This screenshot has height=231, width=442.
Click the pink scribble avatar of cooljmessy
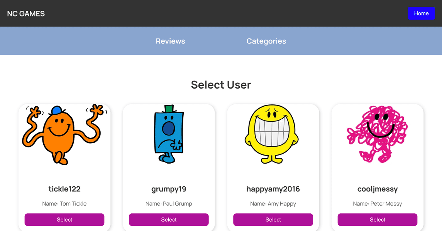(x=377, y=134)
